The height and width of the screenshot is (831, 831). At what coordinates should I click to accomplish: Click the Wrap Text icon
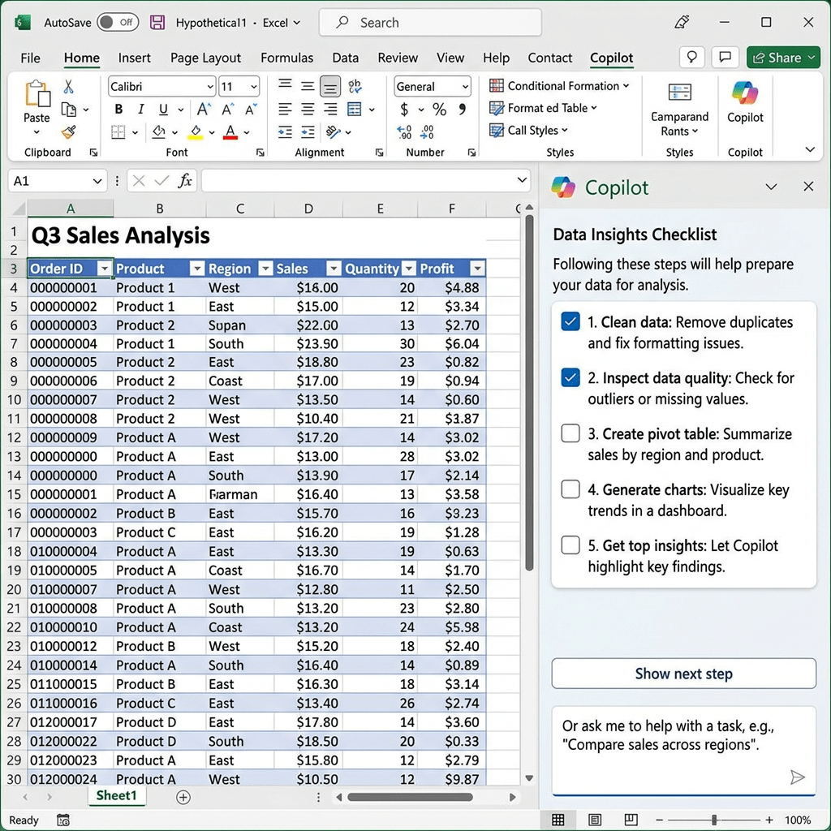pos(355,86)
